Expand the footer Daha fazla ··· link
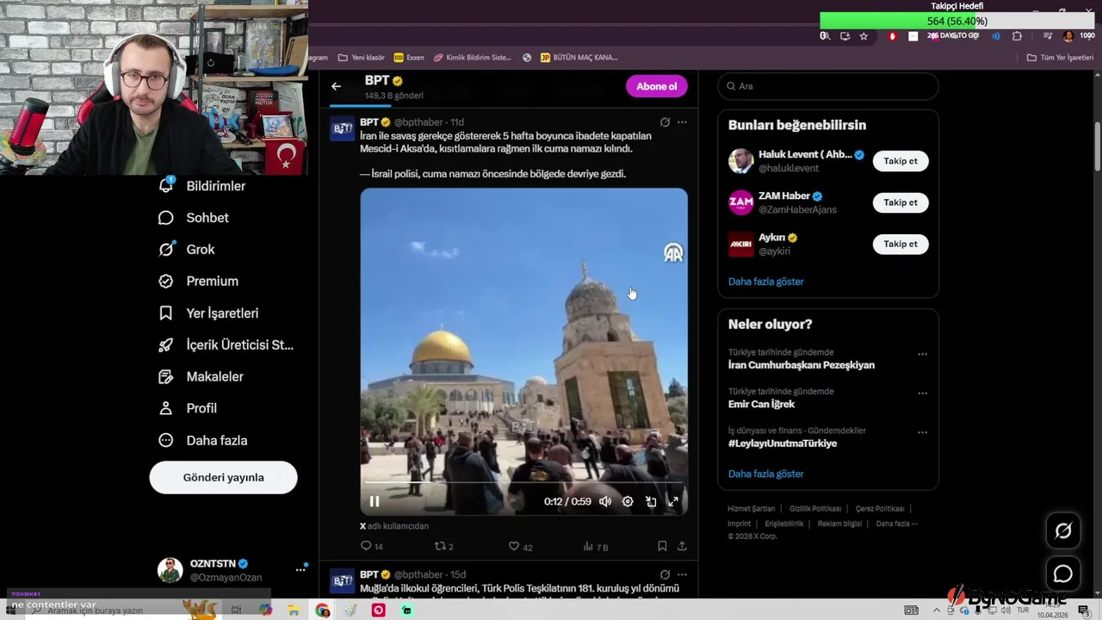Viewport: 1102px width, 620px height. coord(896,524)
